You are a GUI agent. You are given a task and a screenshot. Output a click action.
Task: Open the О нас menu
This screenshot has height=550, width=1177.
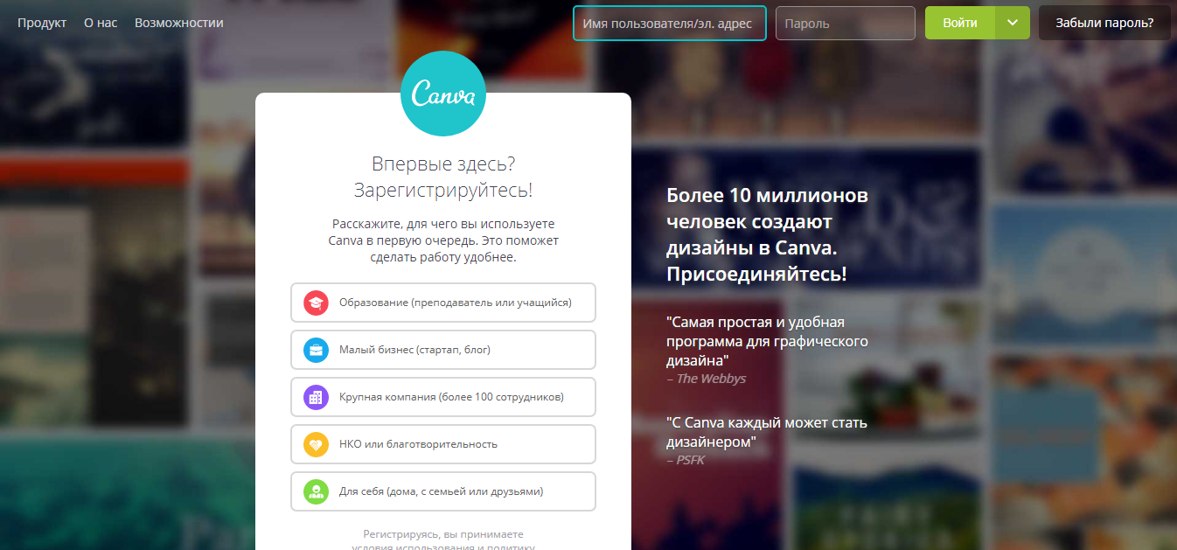(99, 23)
